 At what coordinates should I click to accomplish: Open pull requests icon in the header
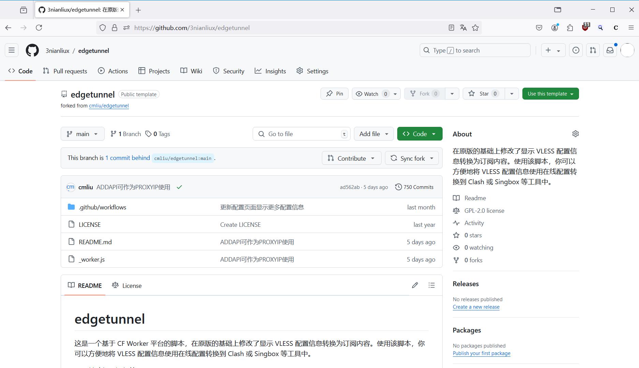pyautogui.click(x=593, y=50)
